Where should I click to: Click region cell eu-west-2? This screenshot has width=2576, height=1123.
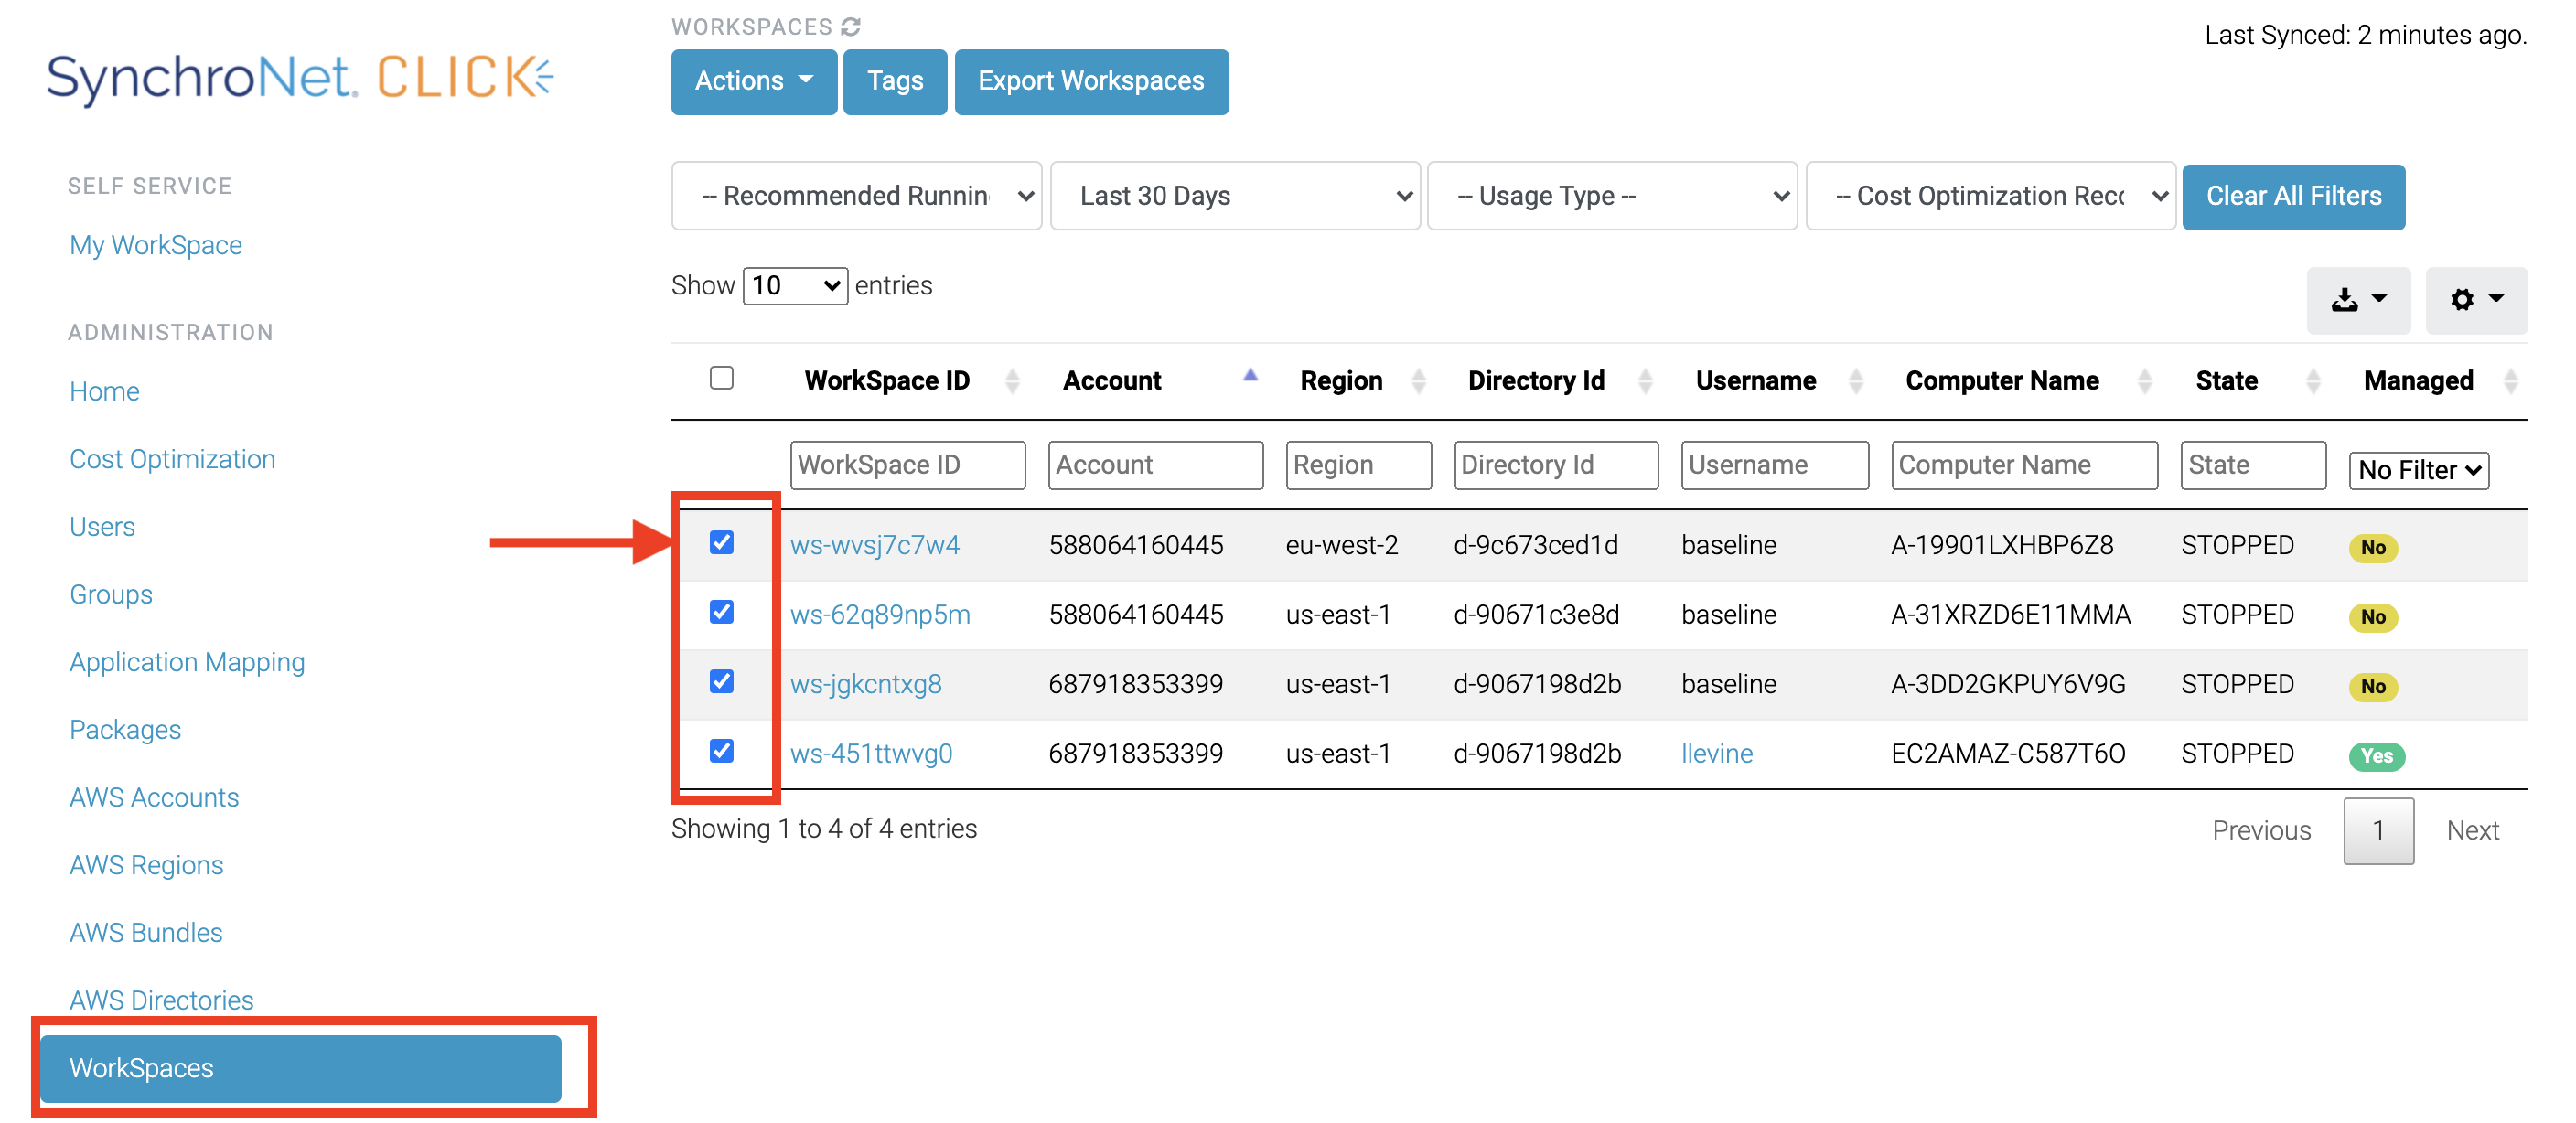coord(1342,545)
